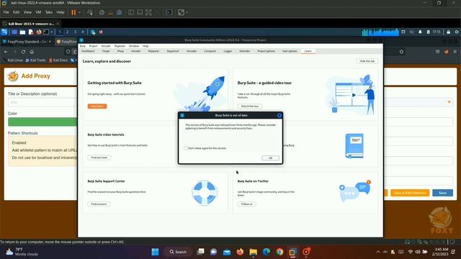This screenshot has height=259, width=461.
Task: Open Microsoft Edge from taskbar
Action: click(267, 252)
